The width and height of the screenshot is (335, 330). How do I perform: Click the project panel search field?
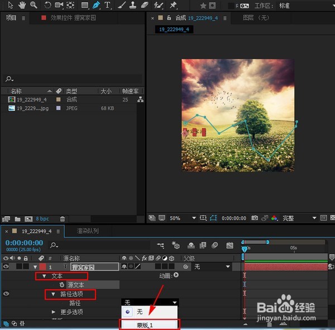[73, 79]
